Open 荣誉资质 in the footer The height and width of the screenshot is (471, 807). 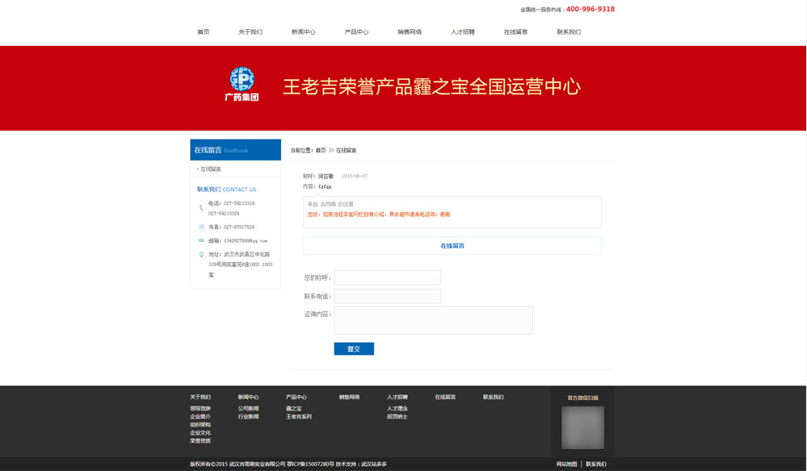(x=200, y=440)
